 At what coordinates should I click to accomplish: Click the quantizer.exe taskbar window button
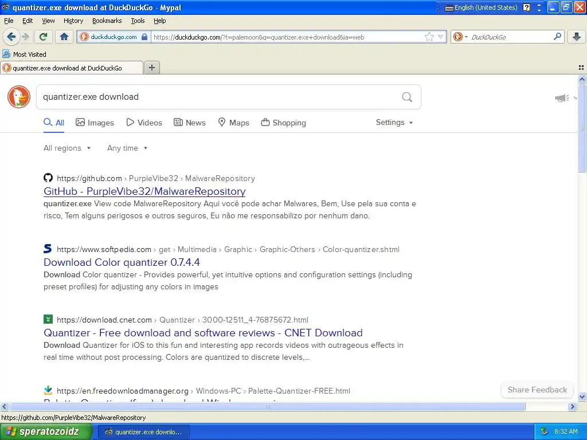pyautogui.click(x=144, y=432)
